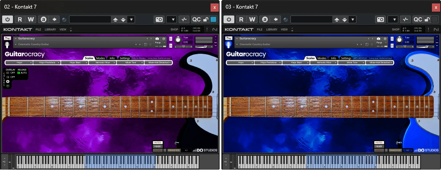Enable Write automation in 02 window
The width and height of the screenshot is (441, 170).
click(31, 19)
